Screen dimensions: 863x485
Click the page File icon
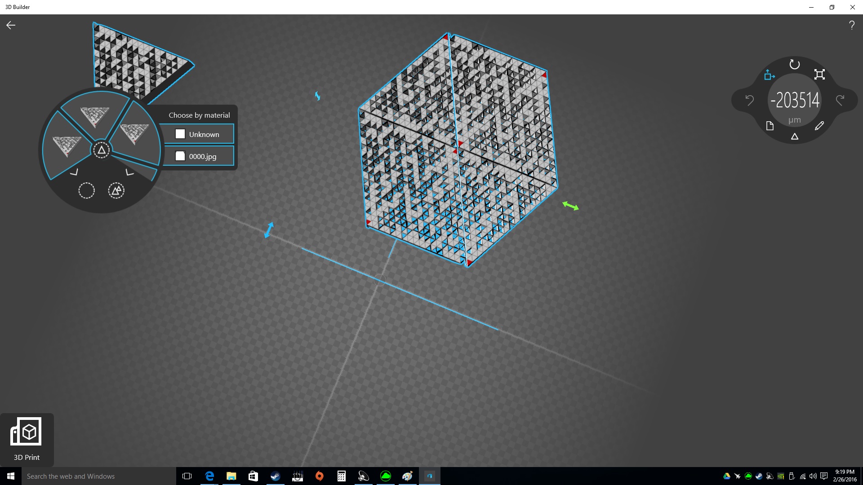pos(770,126)
